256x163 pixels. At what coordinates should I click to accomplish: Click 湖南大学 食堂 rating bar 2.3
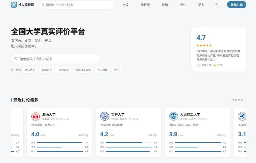(60, 147)
